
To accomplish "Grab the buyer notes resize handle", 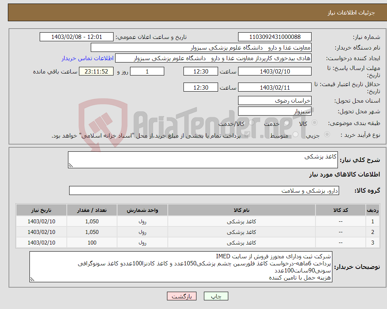I will click(32, 280).
